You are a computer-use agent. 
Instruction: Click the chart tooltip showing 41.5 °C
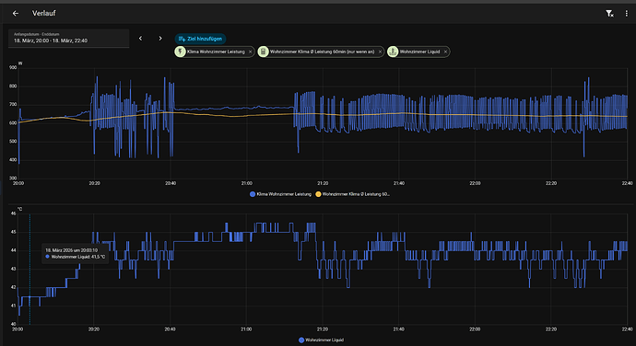[75, 254]
